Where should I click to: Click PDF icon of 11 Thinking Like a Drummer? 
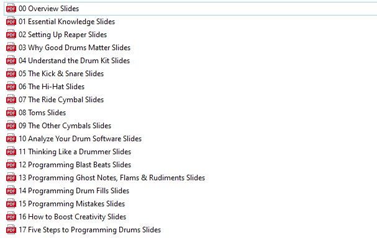tap(11, 151)
